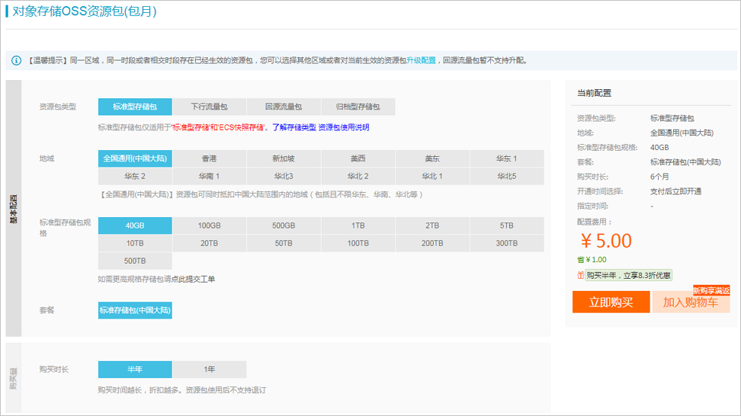Click the 立即购买 button
Viewport: 741px width, 416px height.
(611, 302)
